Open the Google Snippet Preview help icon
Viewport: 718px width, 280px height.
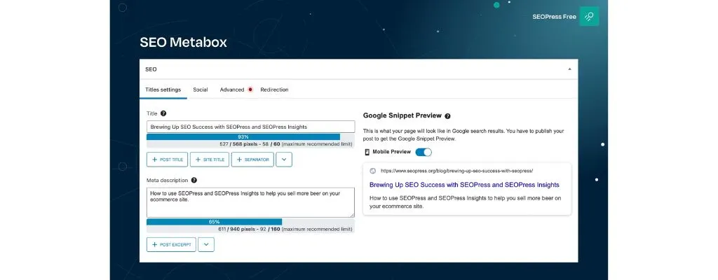(x=447, y=116)
